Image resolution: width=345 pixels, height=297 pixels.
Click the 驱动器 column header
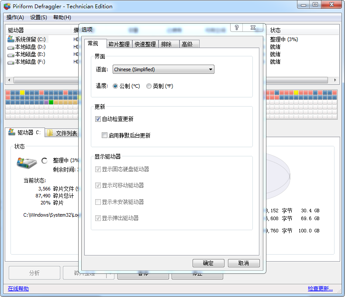pos(38,30)
